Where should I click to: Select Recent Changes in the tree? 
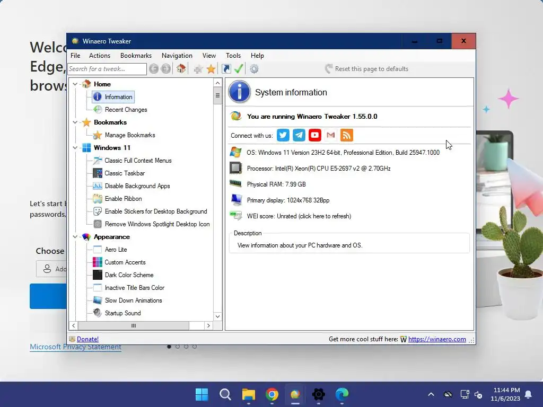126,110
